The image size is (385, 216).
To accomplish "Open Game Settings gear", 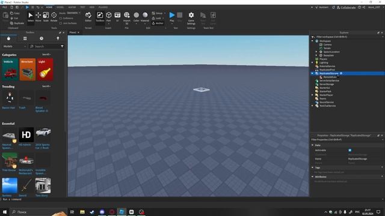I will [191, 17].
